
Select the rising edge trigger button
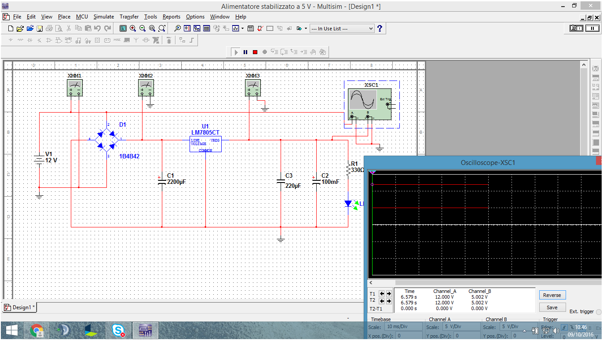pyautogui.click(x=564, y=328)
